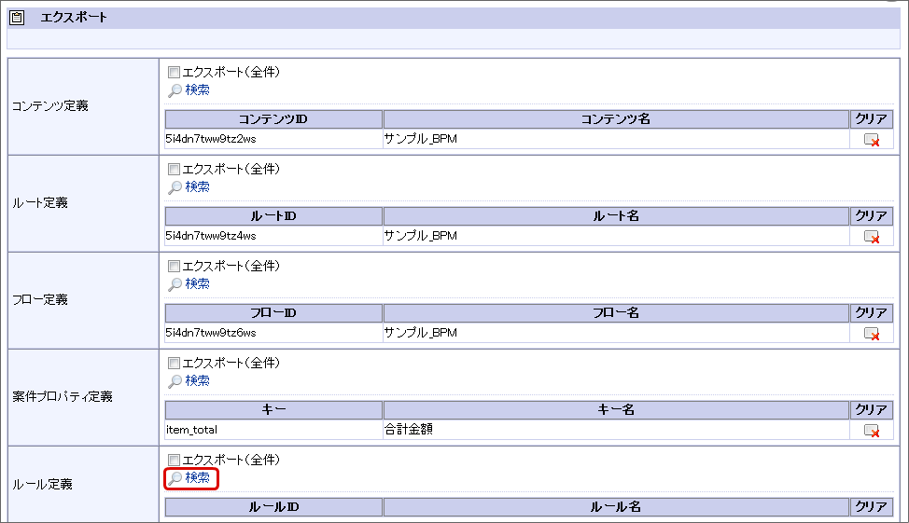
Task: Click magnifier icon in ルート定義 section
Action: point(175,187)
